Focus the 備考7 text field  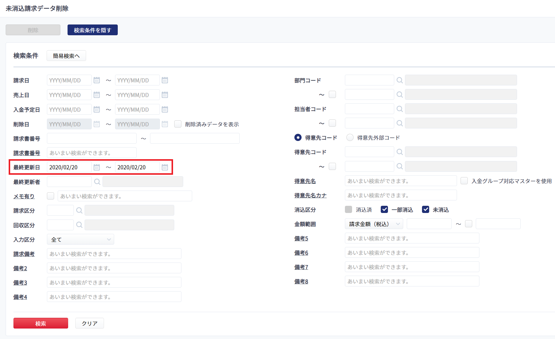pyautogui.click(x=412, y=267)
